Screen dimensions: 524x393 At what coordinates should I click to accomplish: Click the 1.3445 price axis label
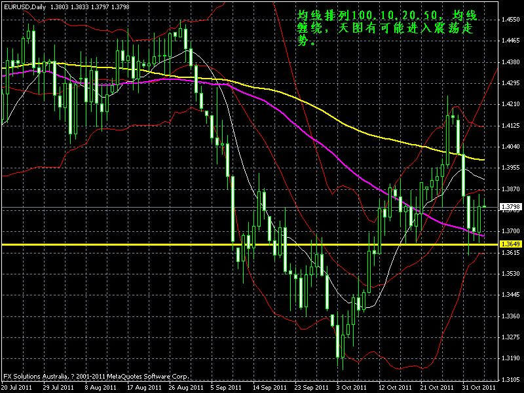click(511, 294)
